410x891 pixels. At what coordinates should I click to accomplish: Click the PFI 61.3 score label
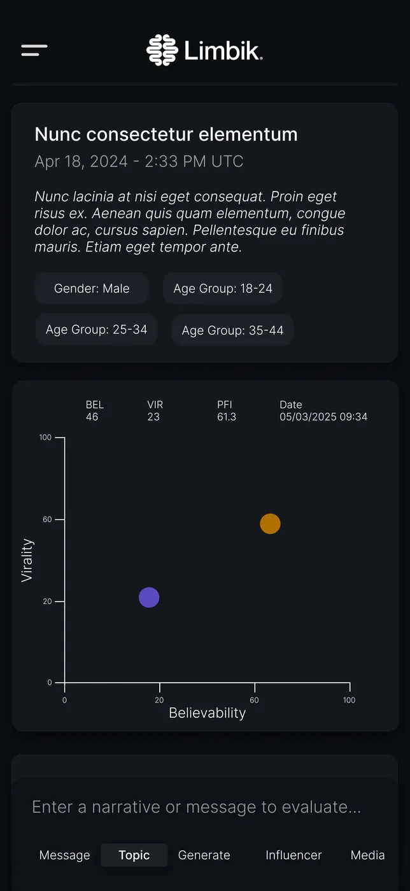coord(227,411)
